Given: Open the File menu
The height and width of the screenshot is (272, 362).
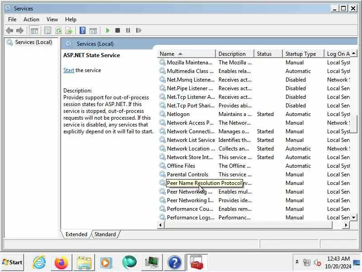Looking at the screenshot, I should pyautogui.click(x=12, y=19).
